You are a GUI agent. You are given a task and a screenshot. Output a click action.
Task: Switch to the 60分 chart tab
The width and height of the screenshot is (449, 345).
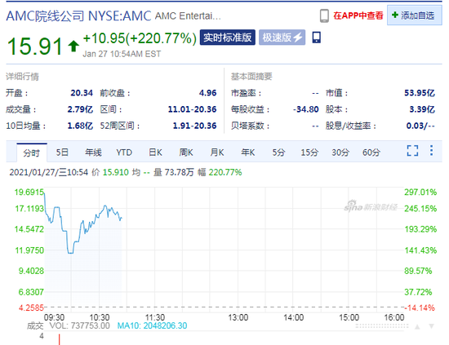pos(371,153)
